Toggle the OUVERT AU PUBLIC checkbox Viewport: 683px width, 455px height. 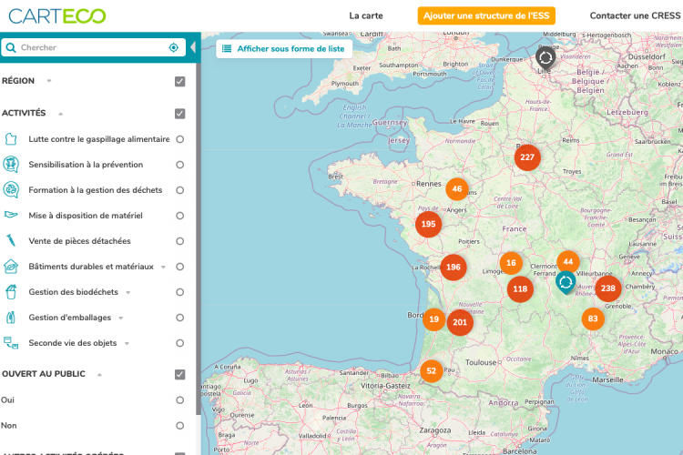(180, 374)
